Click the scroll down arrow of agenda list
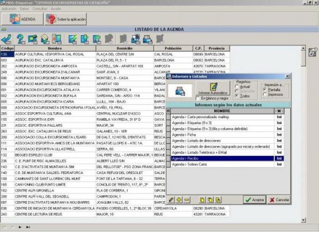 [x=303, y=220]
